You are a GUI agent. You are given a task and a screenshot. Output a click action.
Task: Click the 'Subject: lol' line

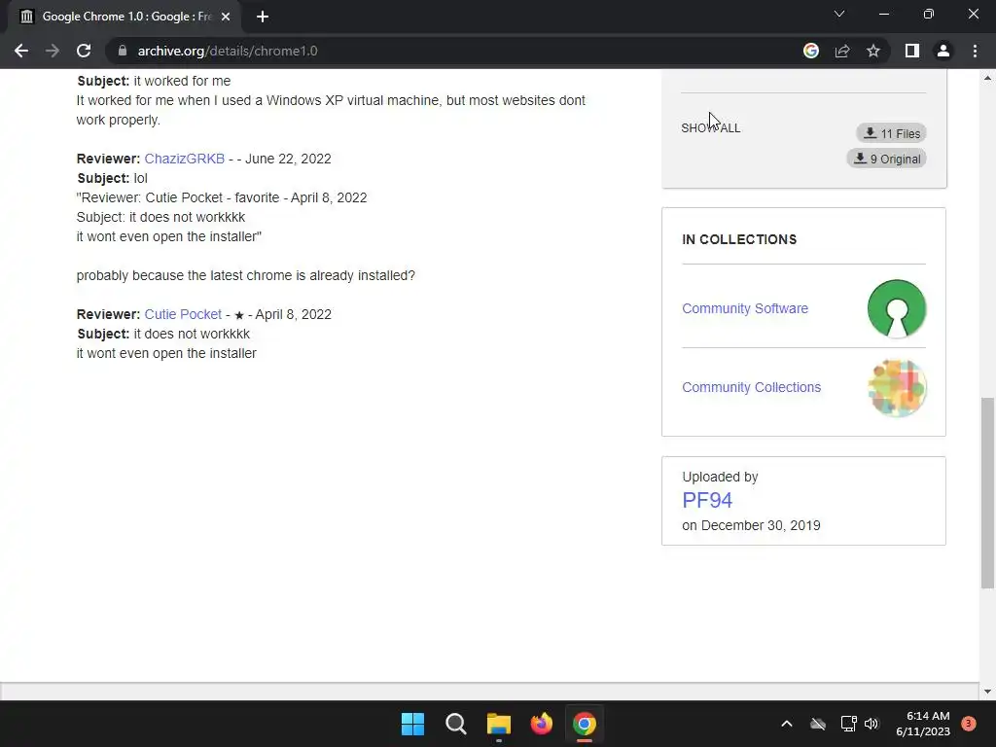113,179
